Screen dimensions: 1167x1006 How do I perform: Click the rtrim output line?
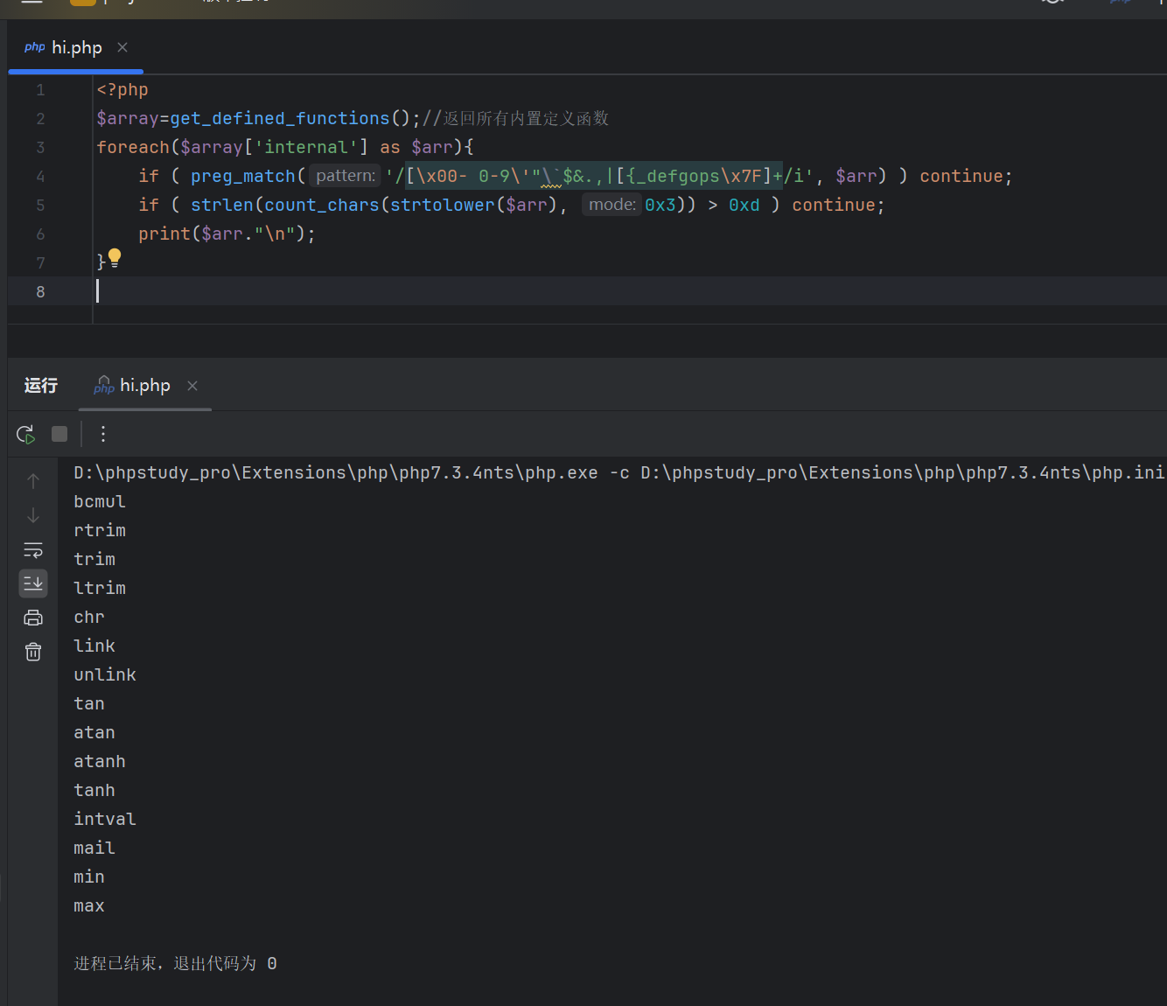[x=100, y=531]
